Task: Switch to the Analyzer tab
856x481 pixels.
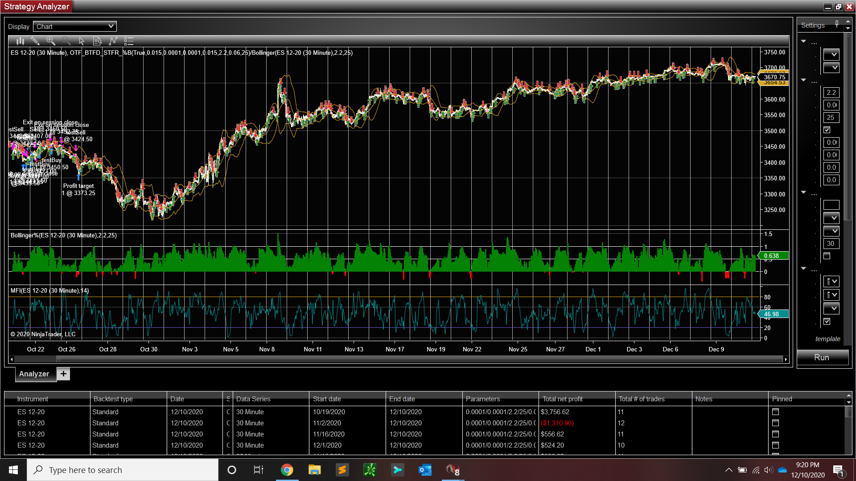Action: 34,374
